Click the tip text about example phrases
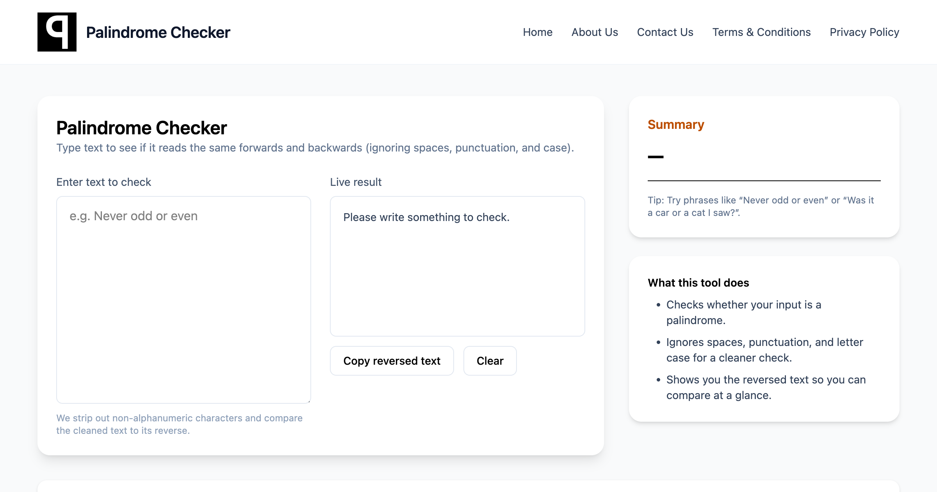This screenshot has height=492, width=937. pos(761,206)
